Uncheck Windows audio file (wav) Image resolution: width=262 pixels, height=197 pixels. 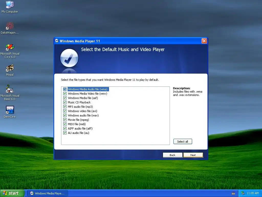[x=65, y=115]
